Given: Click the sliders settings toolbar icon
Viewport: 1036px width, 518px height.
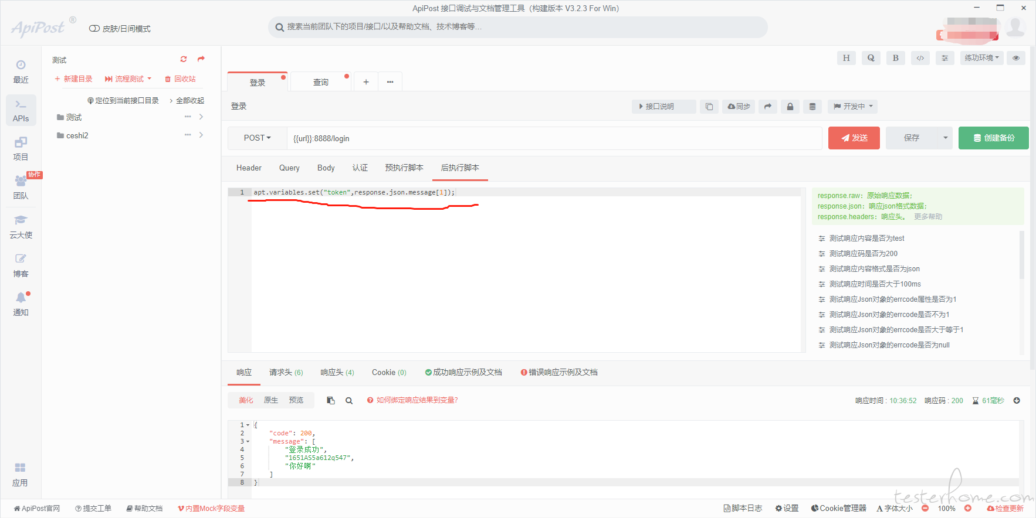Looking at the screenshot, I should pyautogui.click(x=944, y=58).
